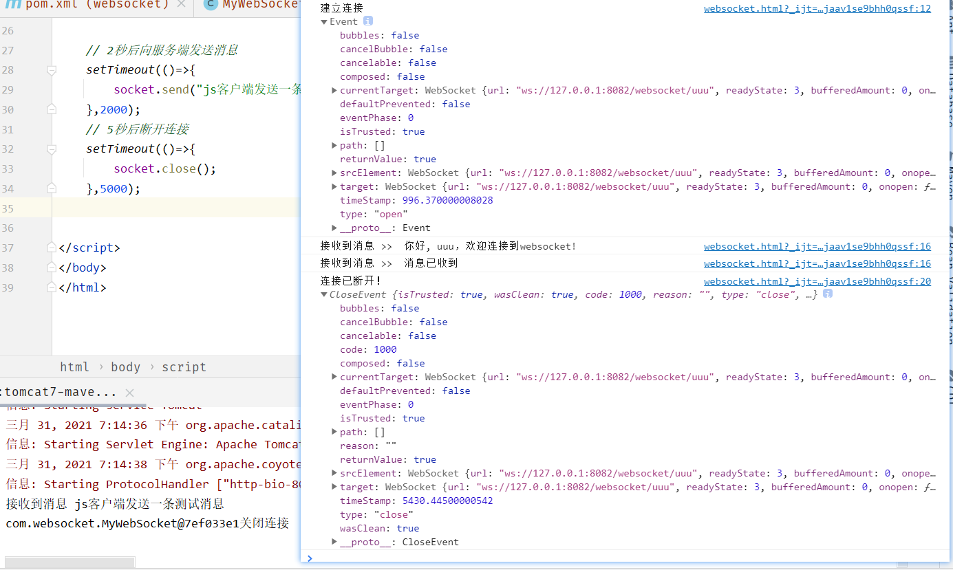Image resolution: width=953 pixels, height=570 pixels.
Task: Select script in the editor breadcrumb
Action: [184, 367]
